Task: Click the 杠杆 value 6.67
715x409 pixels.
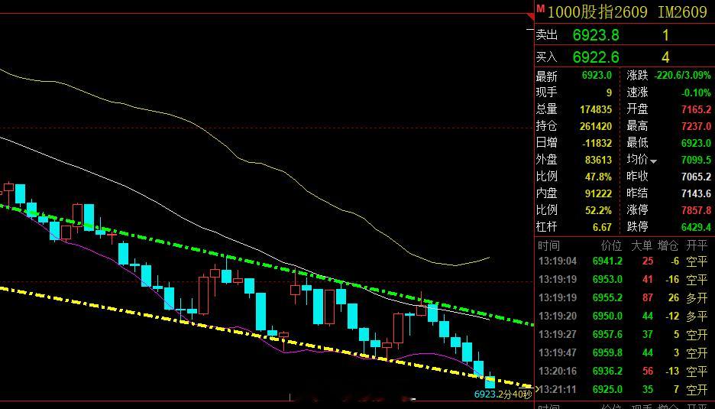Action: 603,227
